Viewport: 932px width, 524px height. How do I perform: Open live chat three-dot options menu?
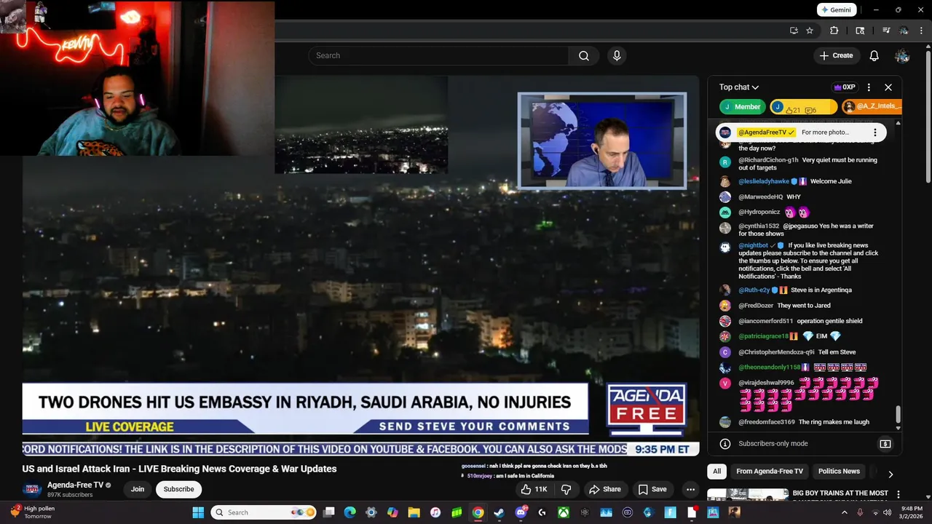(869, 87)
